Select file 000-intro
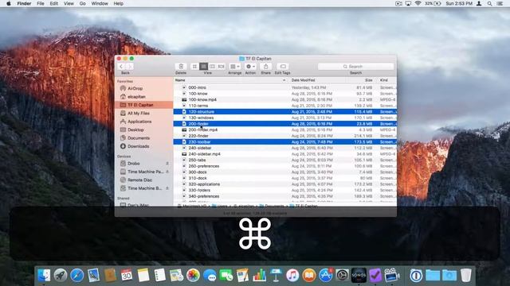The image size is (510, 286). tap(285, 87)
